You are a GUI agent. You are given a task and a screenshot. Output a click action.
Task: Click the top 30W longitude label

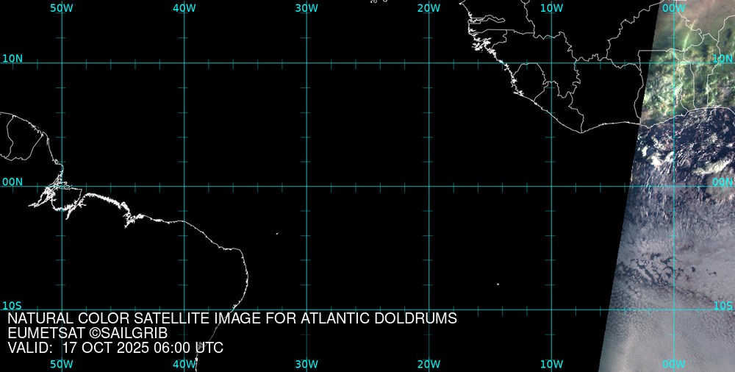click(x=306, y=7)
